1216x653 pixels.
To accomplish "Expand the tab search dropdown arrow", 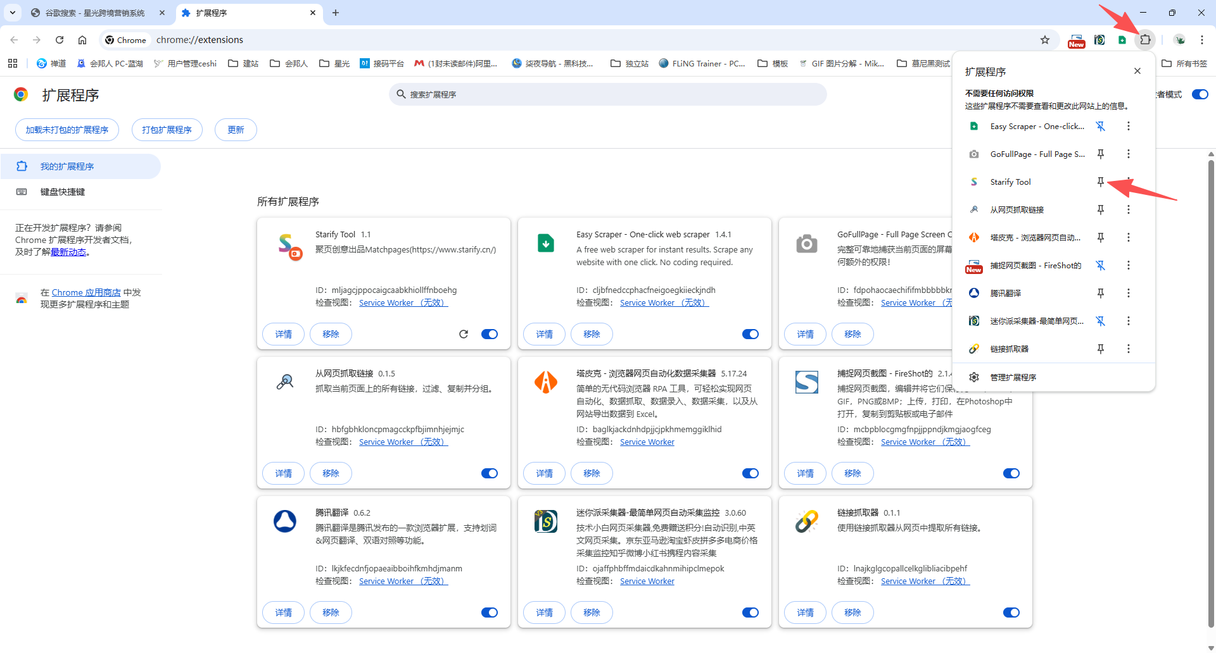I will [13, 13].
